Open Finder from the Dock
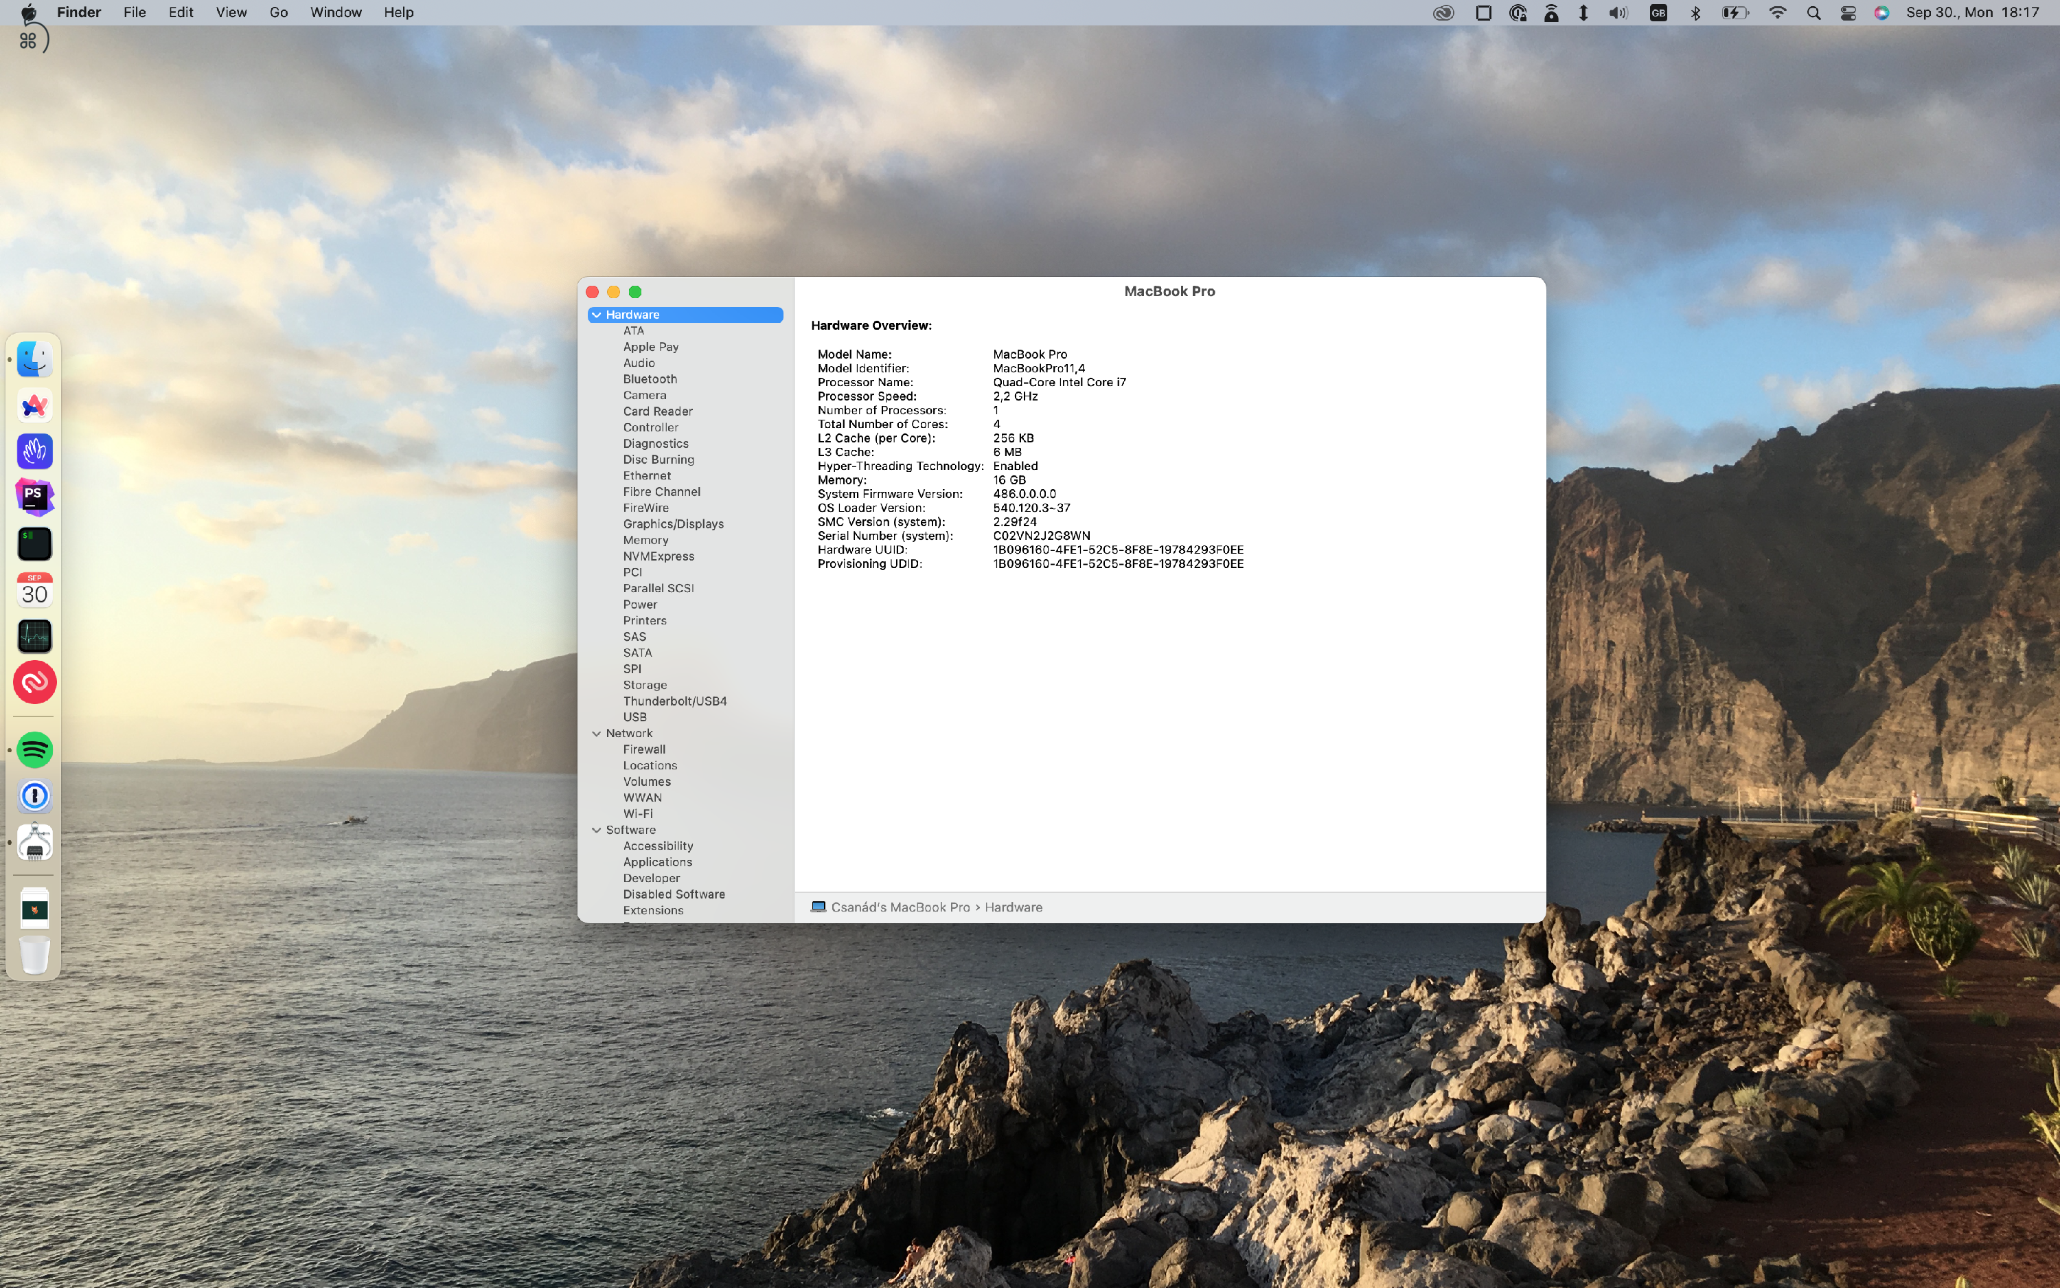The height and width of the screenshot is (1288, 2060). click(x=35, y=359)
